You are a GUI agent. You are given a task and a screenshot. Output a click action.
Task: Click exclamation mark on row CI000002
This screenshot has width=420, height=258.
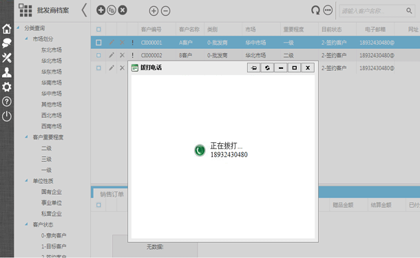click(133, 55)
